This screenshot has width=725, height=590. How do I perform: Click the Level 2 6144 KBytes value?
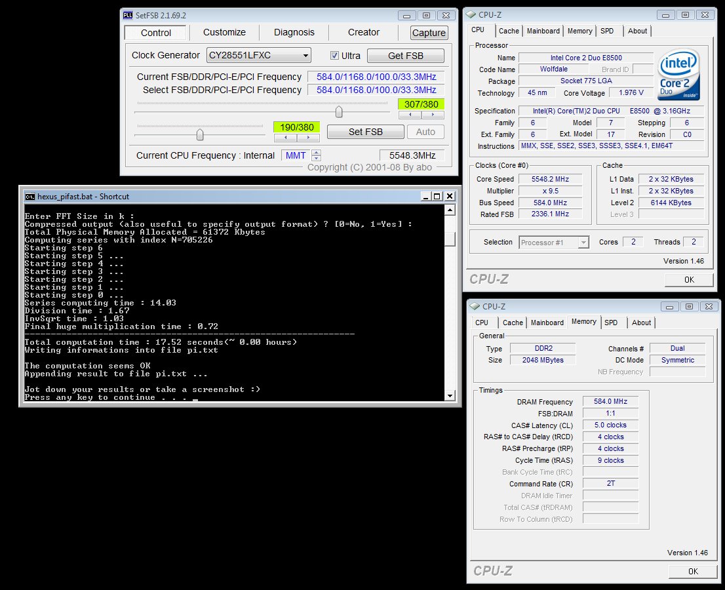[671, 203]
